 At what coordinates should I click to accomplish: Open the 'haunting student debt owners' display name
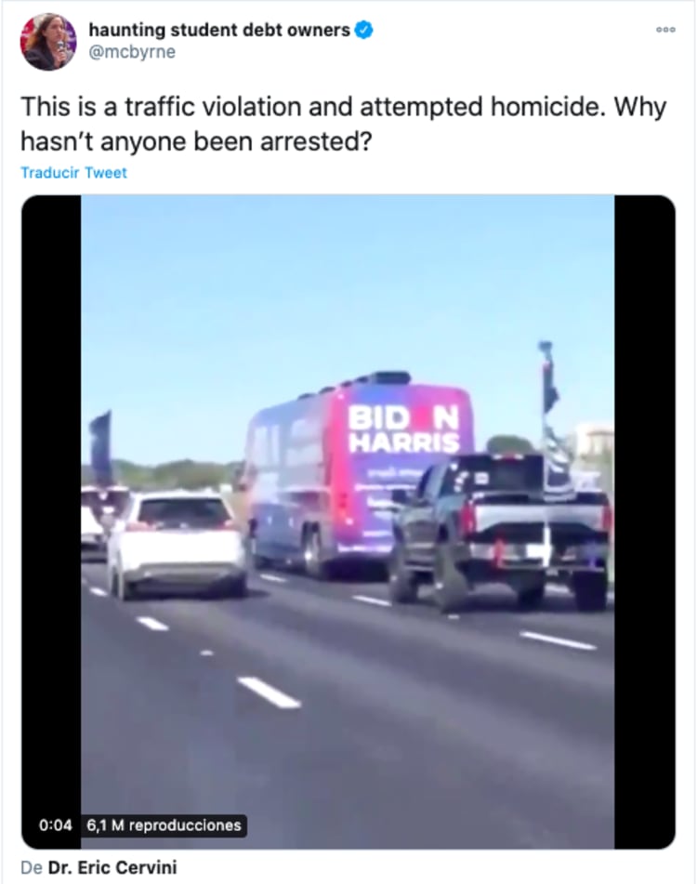pyautogui.click(x=219, y=30)
